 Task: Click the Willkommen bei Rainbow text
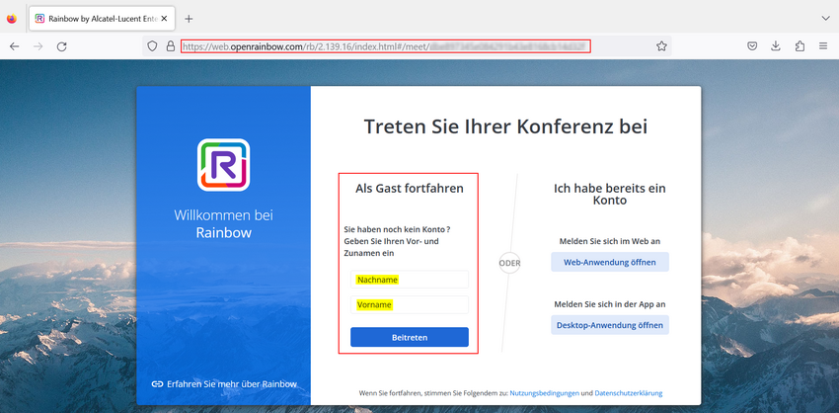click(224, 224)
